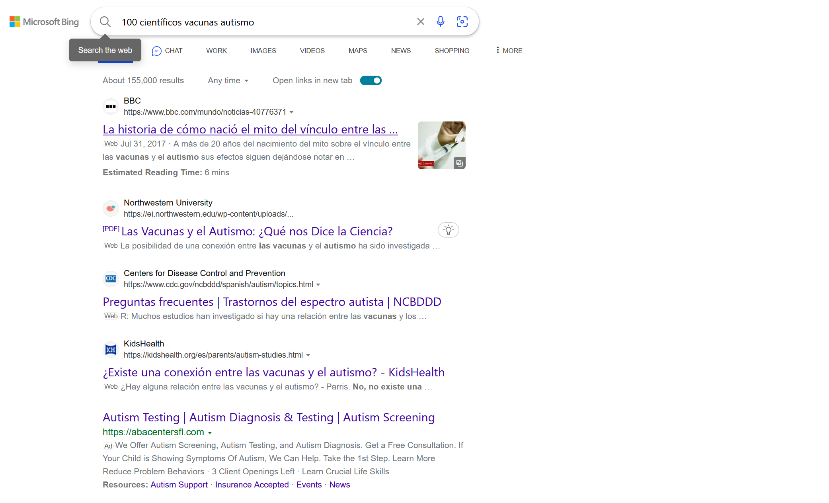Viewport: 829px width, 503px height.
Task: Open the Preguntas frecuentes CDC link
Action: coord(272,302)
